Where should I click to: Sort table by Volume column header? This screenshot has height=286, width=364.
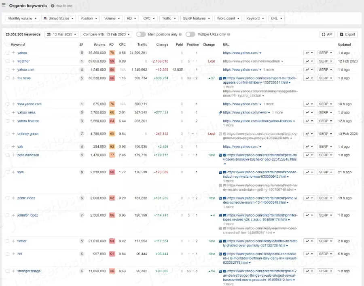click(x=99, y=44)
